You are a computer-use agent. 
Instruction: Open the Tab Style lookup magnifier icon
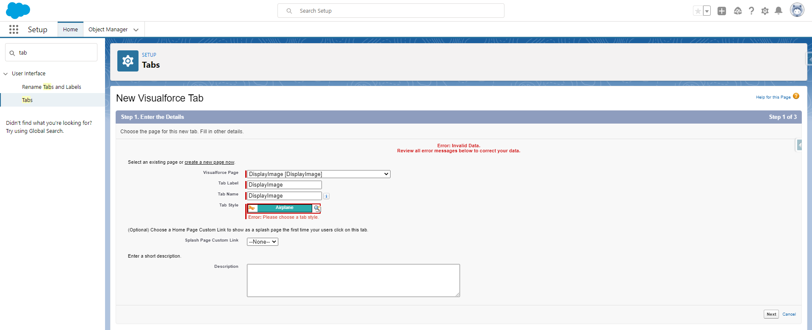point(317,208)
